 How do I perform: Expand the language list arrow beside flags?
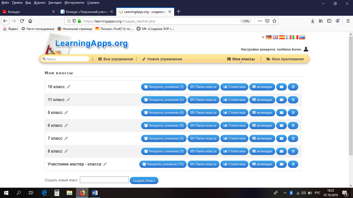(x=263, y=37)
